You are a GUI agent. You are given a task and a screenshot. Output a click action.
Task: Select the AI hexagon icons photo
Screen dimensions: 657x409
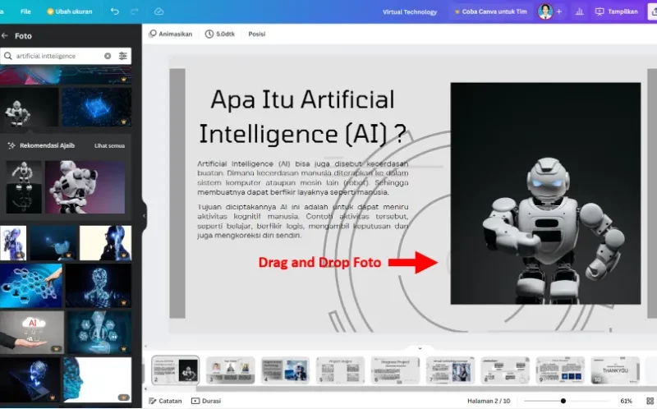coord(99,332)
